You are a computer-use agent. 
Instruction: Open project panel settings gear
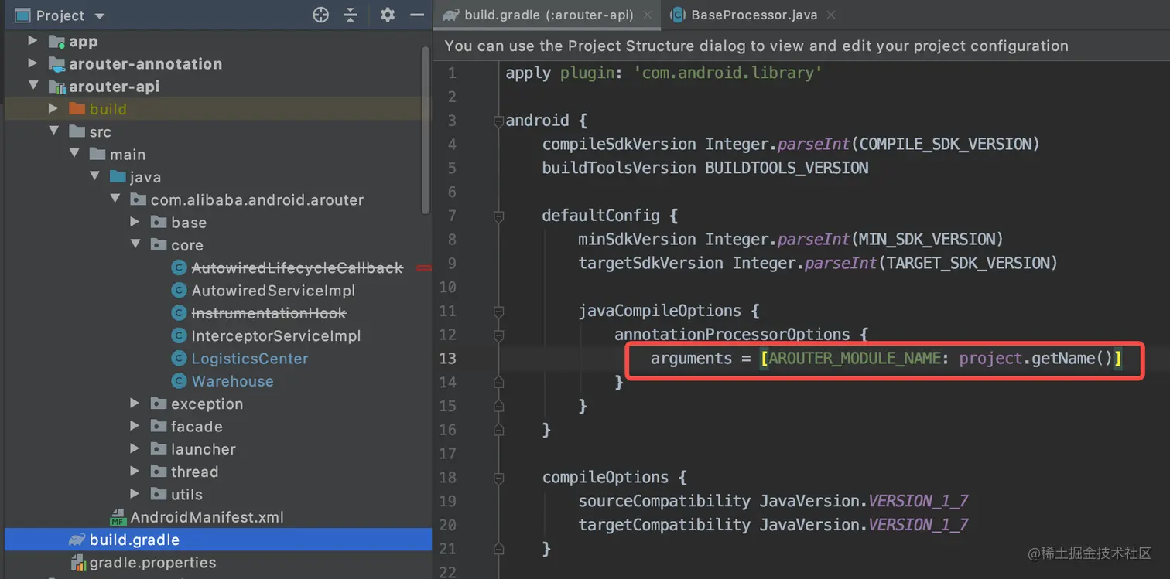pyautogui.click(x=388, y=15)
